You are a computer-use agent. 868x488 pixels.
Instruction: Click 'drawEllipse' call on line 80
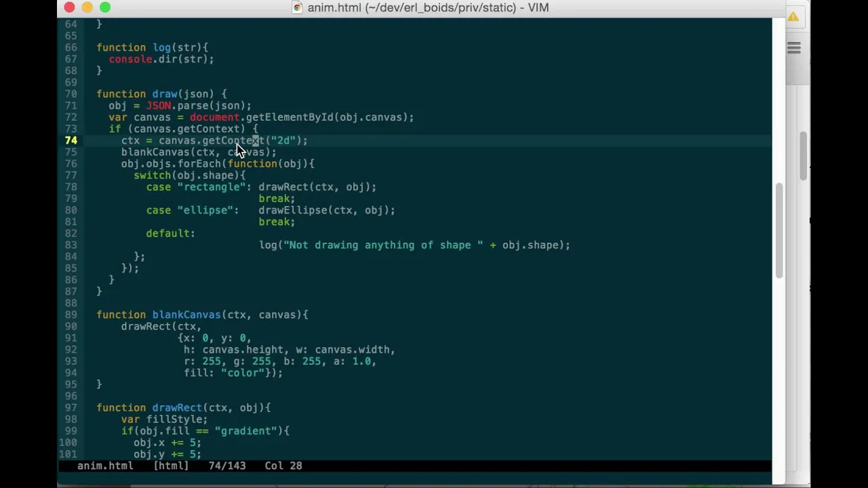[x=292, y=210]
